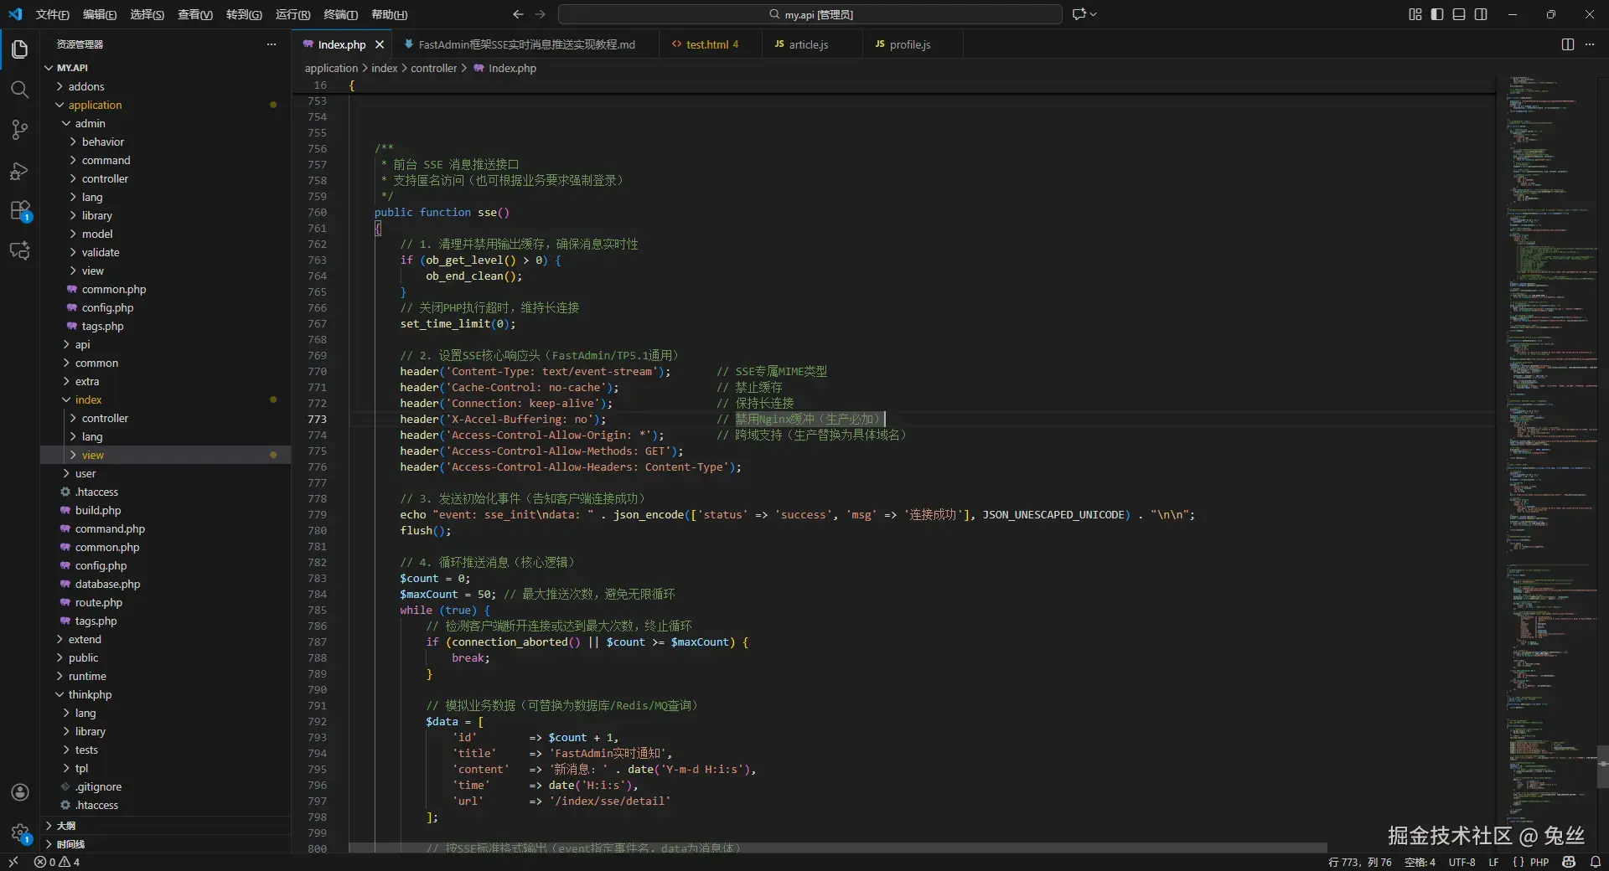
Task: Expand the addons folder
Action: pos(86,86)
